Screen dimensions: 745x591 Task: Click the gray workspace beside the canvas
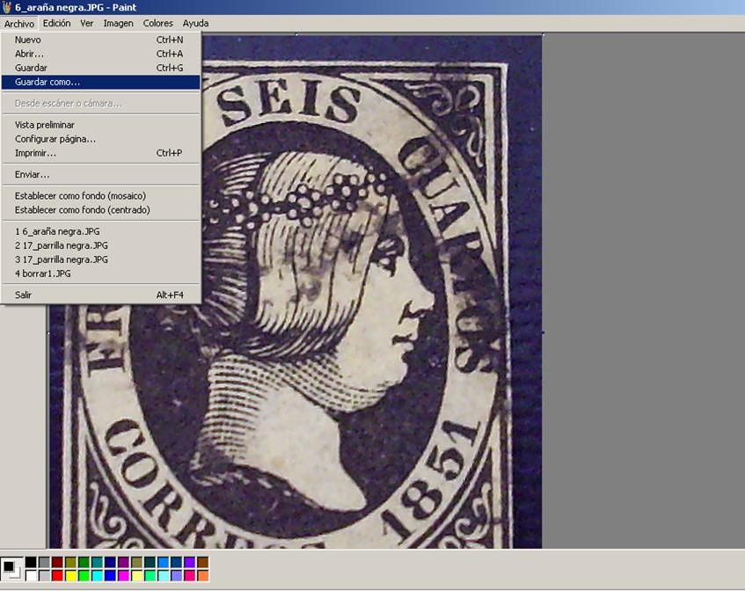click(x=644, y=291)
